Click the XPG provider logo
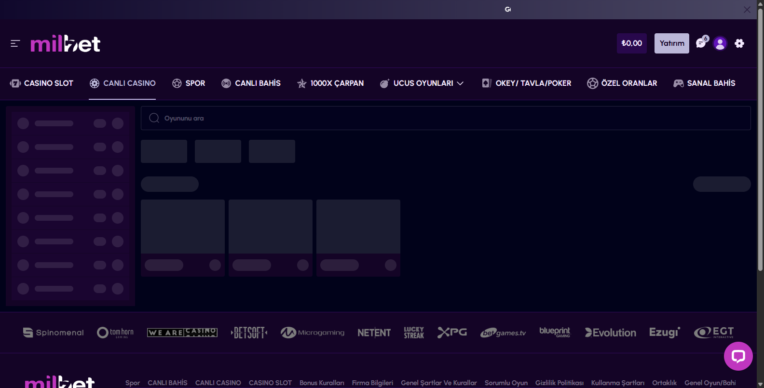The image size is (764, 388). [x=452, y=332]
